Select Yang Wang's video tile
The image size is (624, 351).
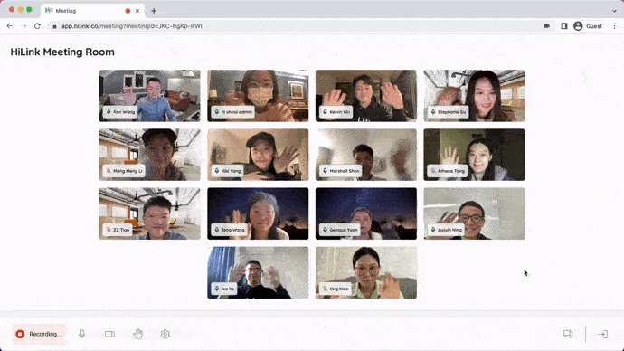258,213
